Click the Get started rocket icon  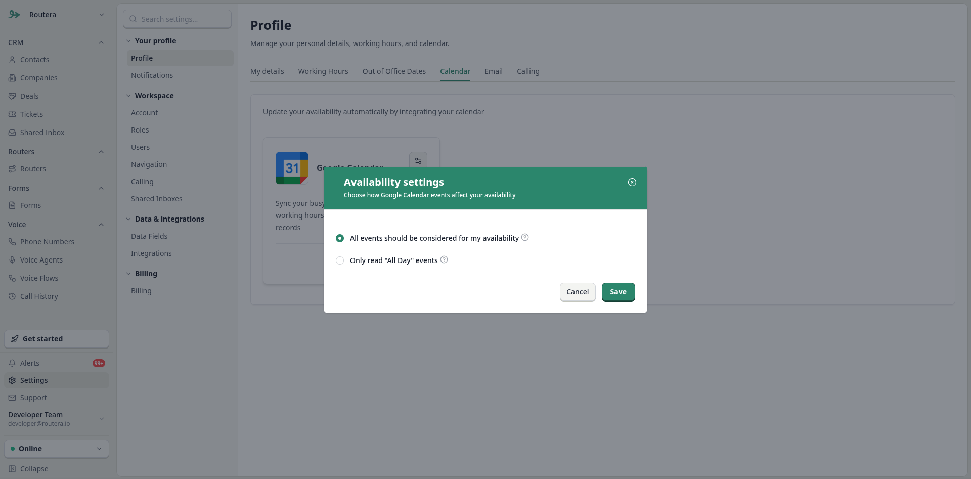(15, 339)
